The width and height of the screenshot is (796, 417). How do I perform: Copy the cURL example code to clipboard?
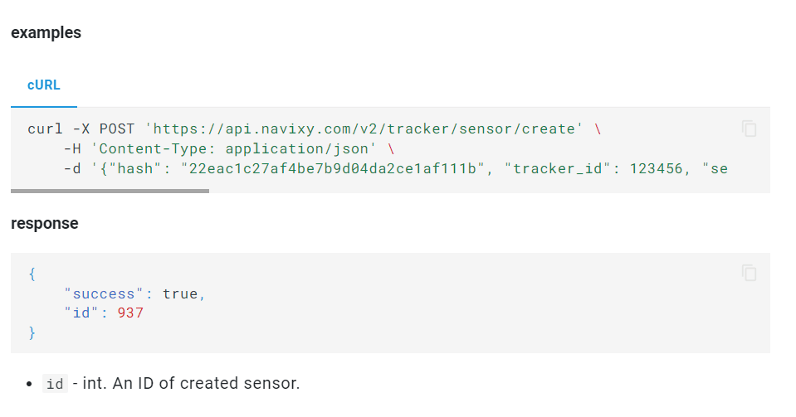(749, 128)
